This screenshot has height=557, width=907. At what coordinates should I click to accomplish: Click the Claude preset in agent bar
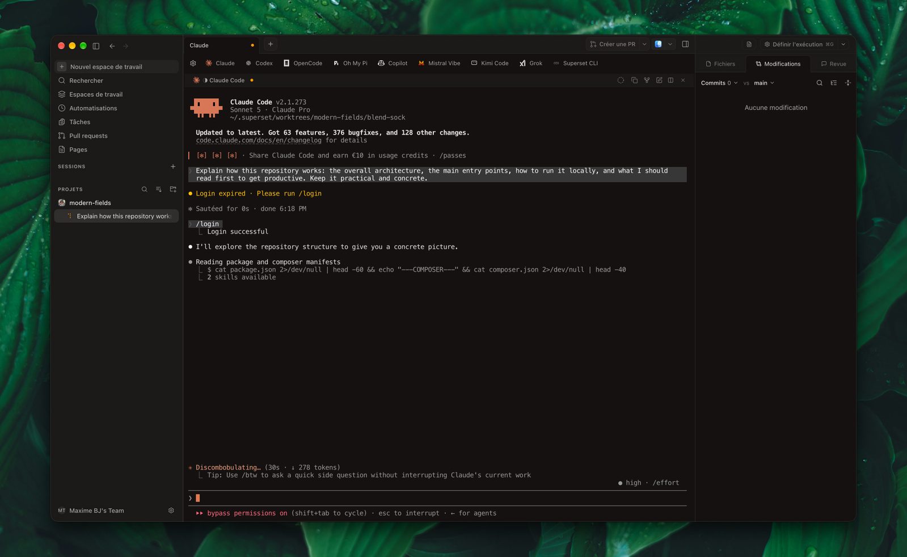click(x=220, y=64)
